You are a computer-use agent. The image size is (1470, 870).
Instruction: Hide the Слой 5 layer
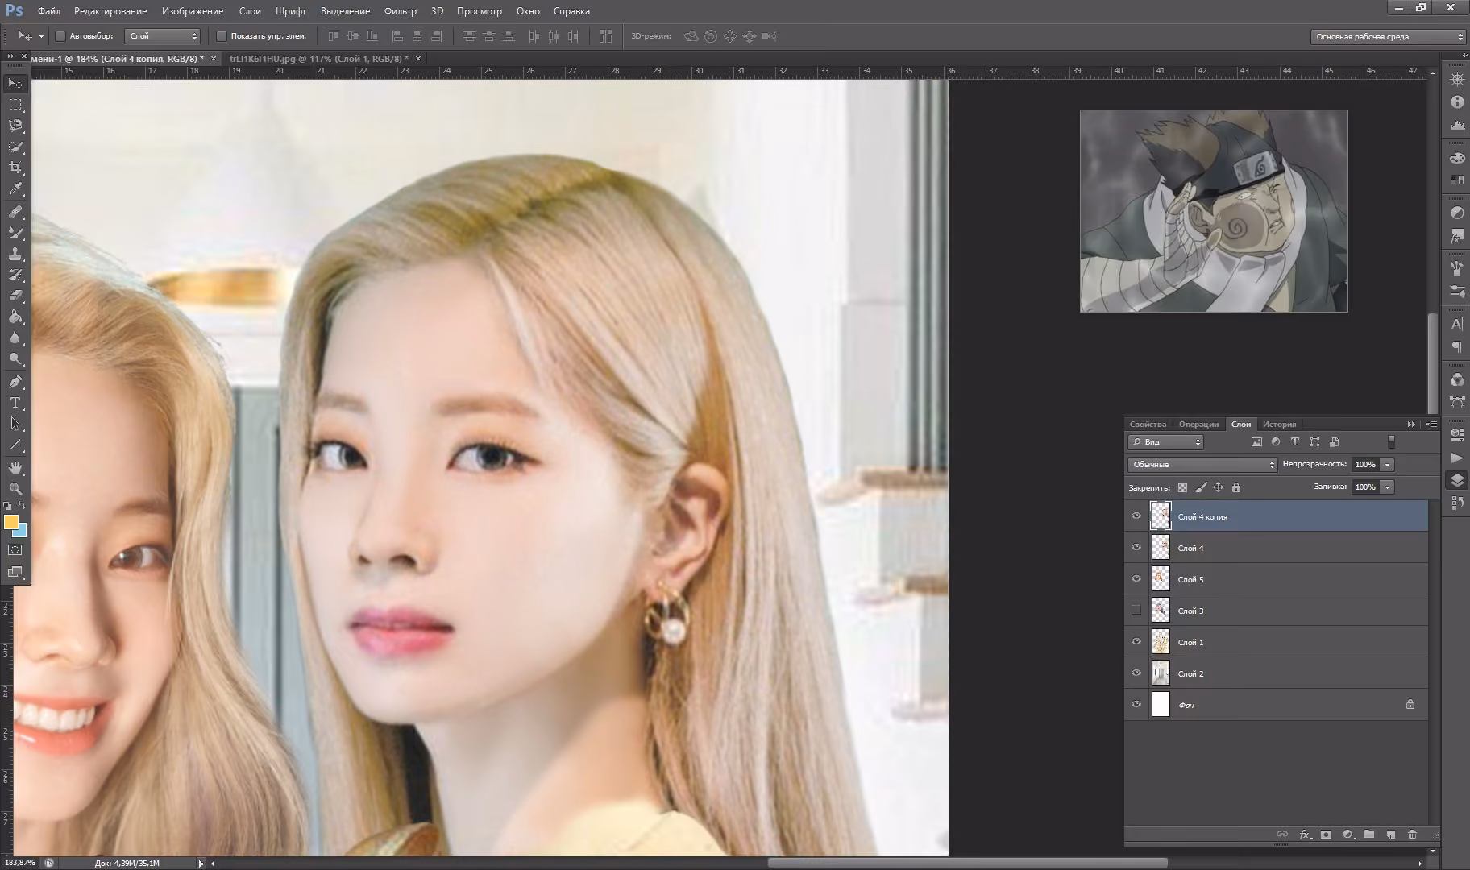1136,579
